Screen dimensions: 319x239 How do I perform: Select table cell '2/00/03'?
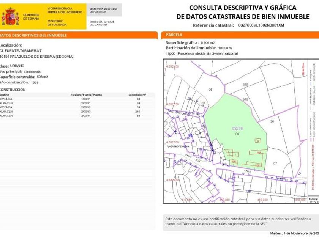(86, 112)
